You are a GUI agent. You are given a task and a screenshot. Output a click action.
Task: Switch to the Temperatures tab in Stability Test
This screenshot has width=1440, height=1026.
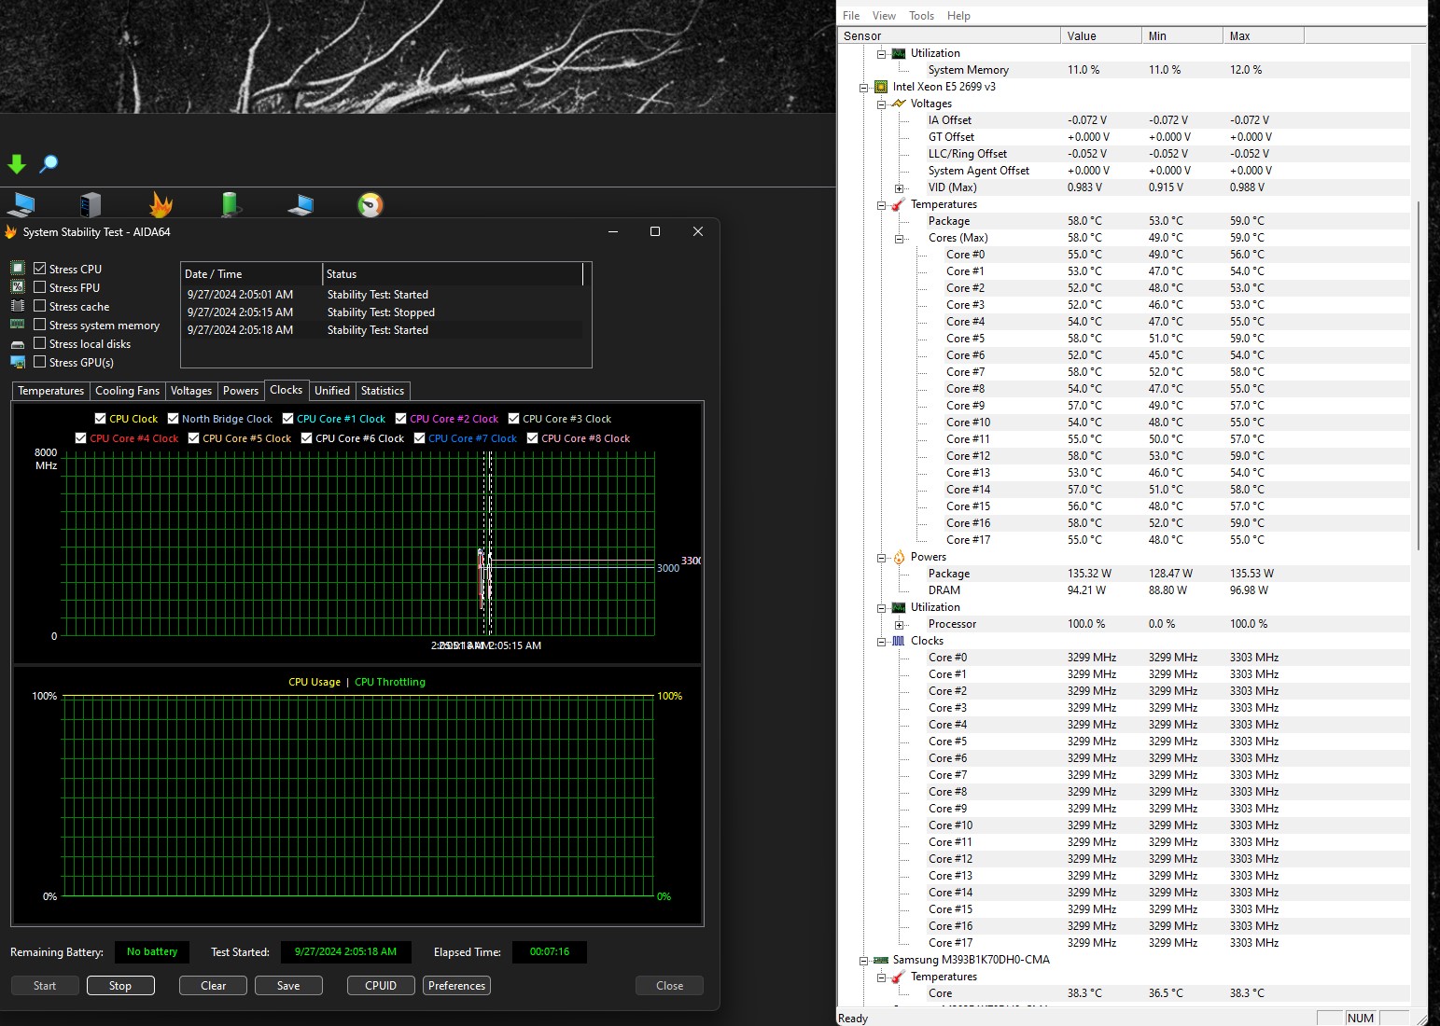tap(51, 391)
